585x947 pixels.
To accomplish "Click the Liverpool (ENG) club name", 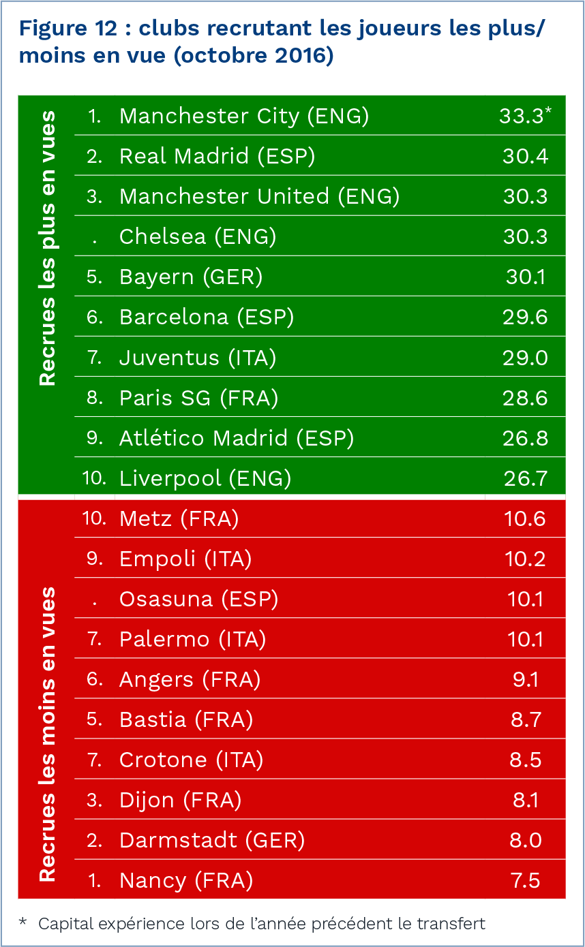I will 205,478.
